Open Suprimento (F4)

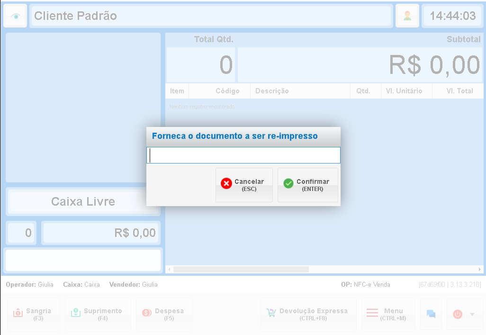(x=98, y=314)
